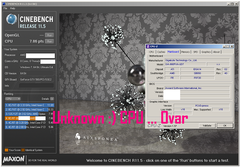Click the panel splitter handle beside render view
240x167 pixels.
click(x=58, y=88)
